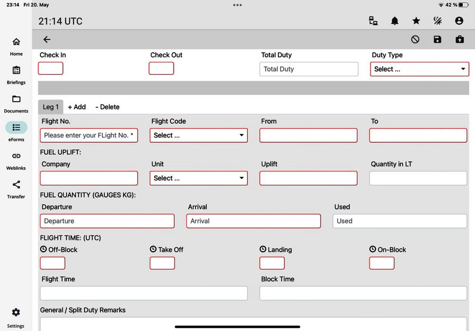Tap the back arrow icon

47,40
